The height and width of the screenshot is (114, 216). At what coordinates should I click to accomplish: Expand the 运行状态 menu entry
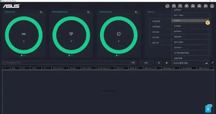pos(190,47)
